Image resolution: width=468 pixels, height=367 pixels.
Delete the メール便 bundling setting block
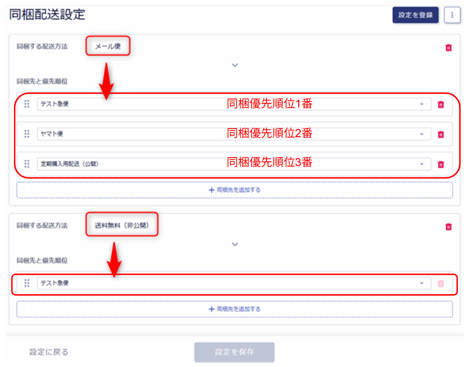coord(448,48)
